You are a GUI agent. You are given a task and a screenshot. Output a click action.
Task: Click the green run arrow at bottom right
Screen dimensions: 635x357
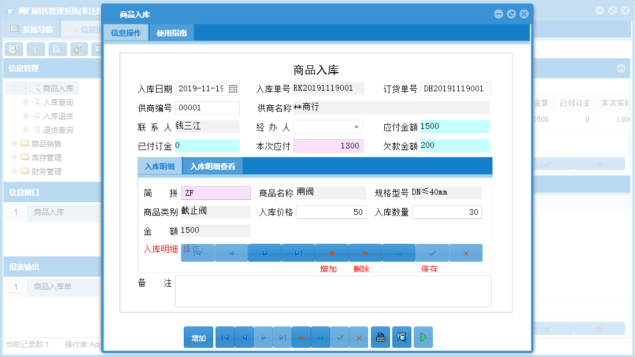[x=423, y=337]
